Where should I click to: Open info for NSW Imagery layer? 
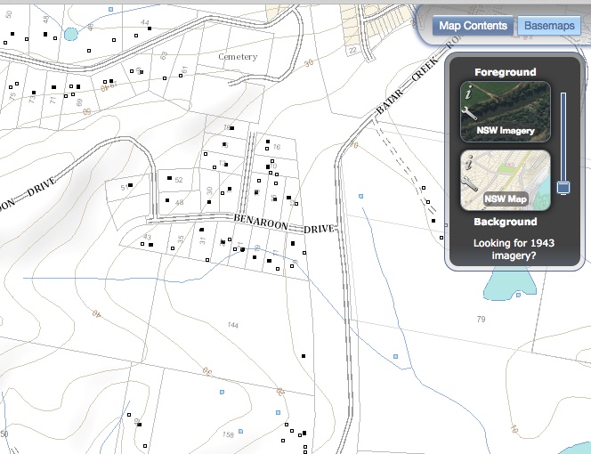tap(468, 92)
